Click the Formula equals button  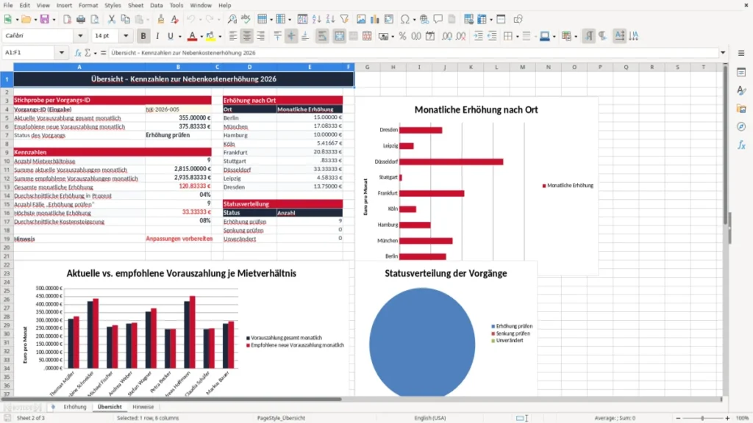[103, 53]
